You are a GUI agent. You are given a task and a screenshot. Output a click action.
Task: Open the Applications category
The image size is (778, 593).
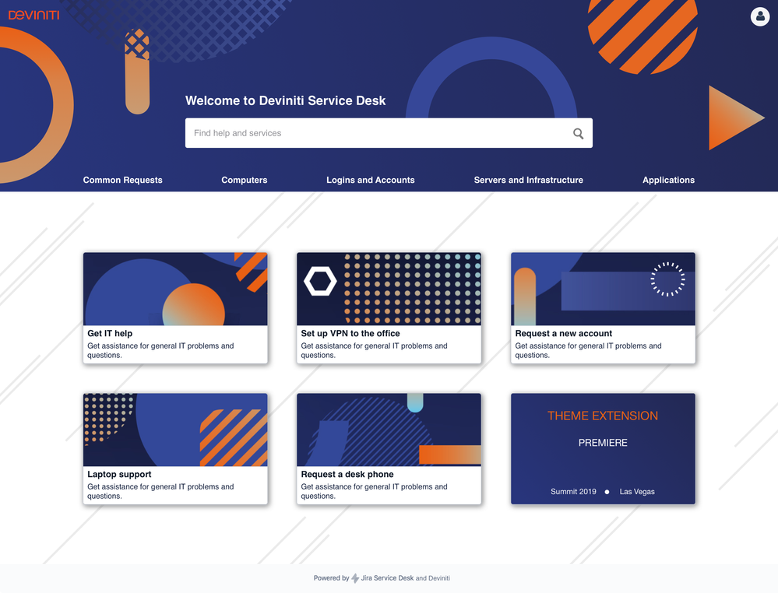click(668, 180)
